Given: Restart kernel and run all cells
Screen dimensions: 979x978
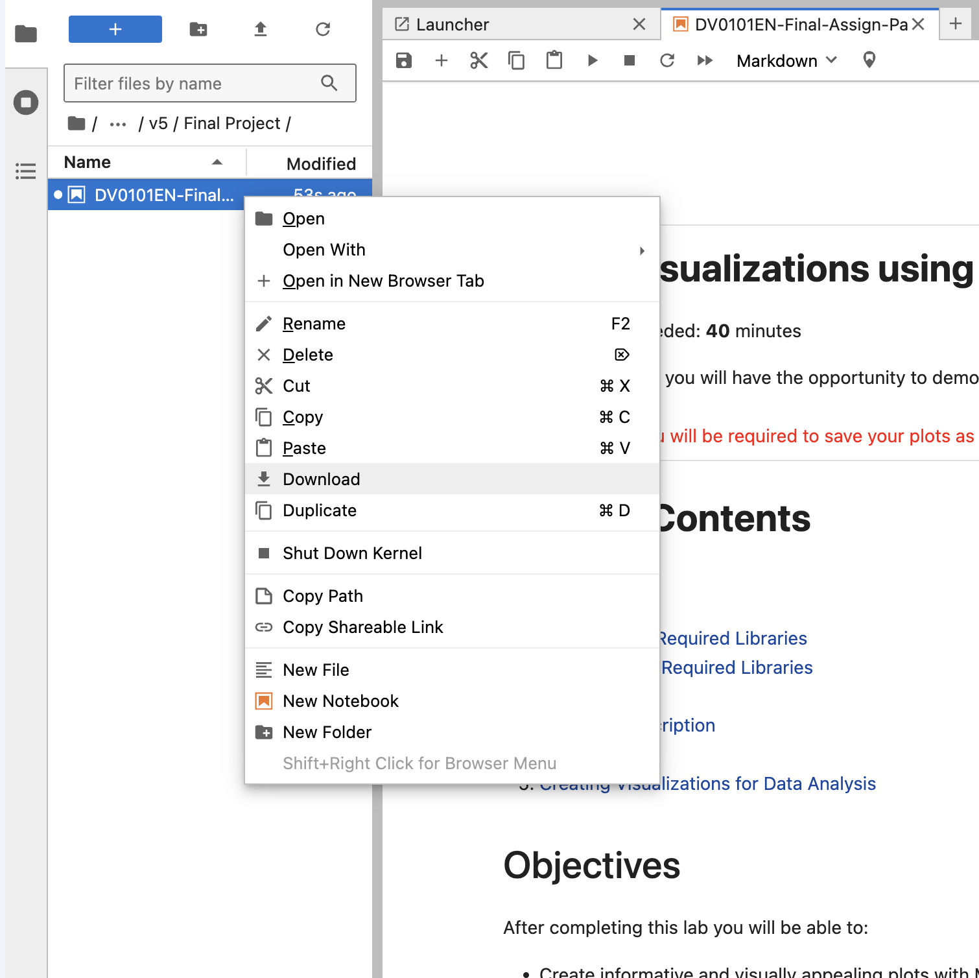Looking at the screenshot, I should [x=705, y=60].
